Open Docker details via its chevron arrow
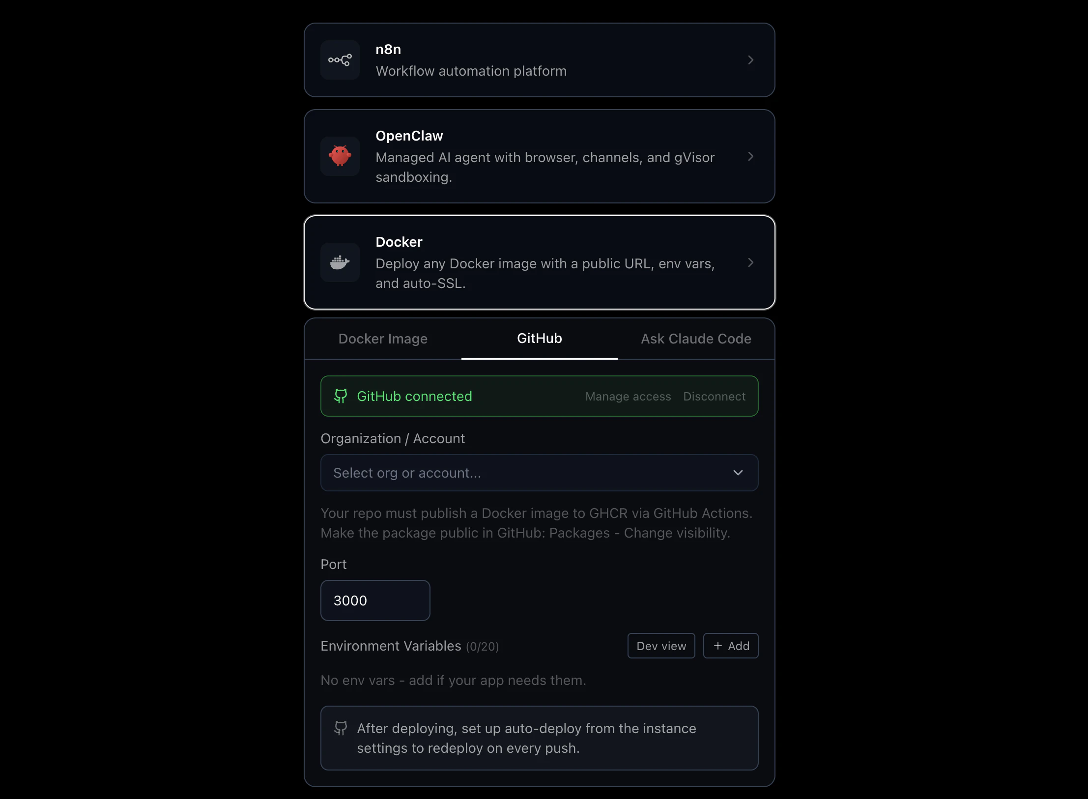Screen dimensions: 1088x799 point(750,262)
